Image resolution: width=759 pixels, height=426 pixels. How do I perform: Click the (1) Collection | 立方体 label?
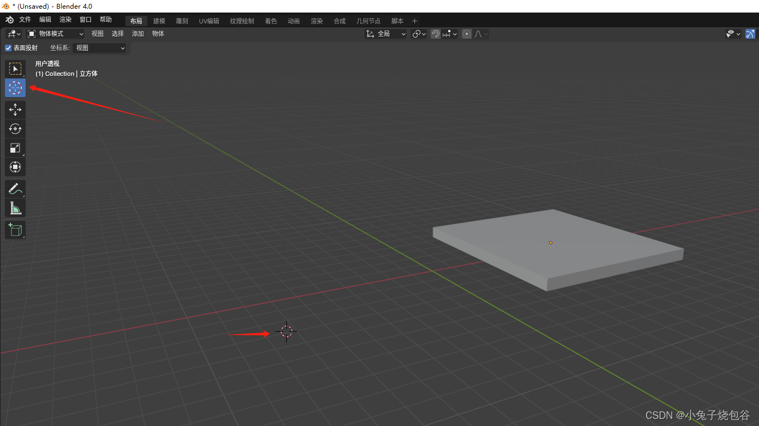pyautogui.click(x=67, y=74)
